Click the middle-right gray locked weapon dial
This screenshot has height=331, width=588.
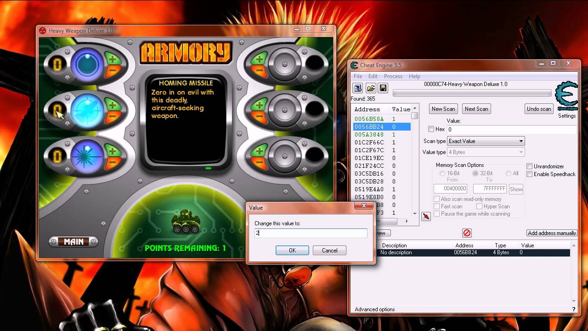pos(284,111)
